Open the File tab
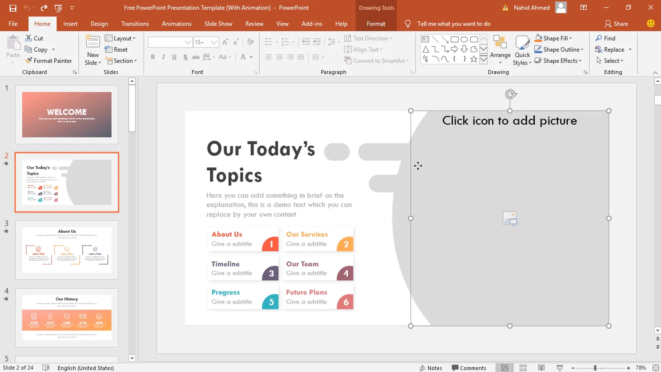661x372 pixels. point(13,23)
